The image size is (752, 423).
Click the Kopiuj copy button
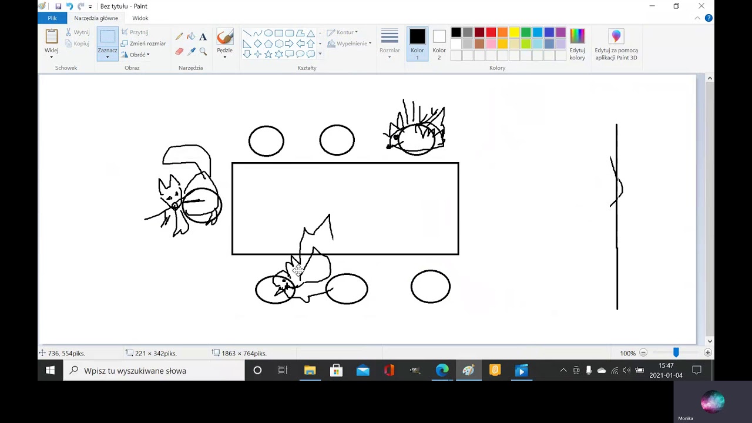click(x=77, y=43)
